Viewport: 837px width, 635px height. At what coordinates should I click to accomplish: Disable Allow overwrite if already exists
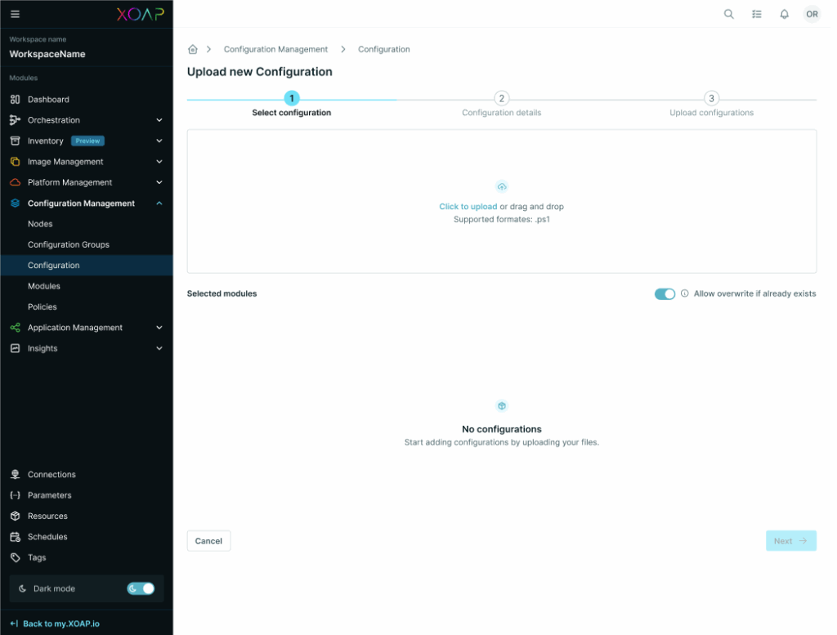coord(665,293)
